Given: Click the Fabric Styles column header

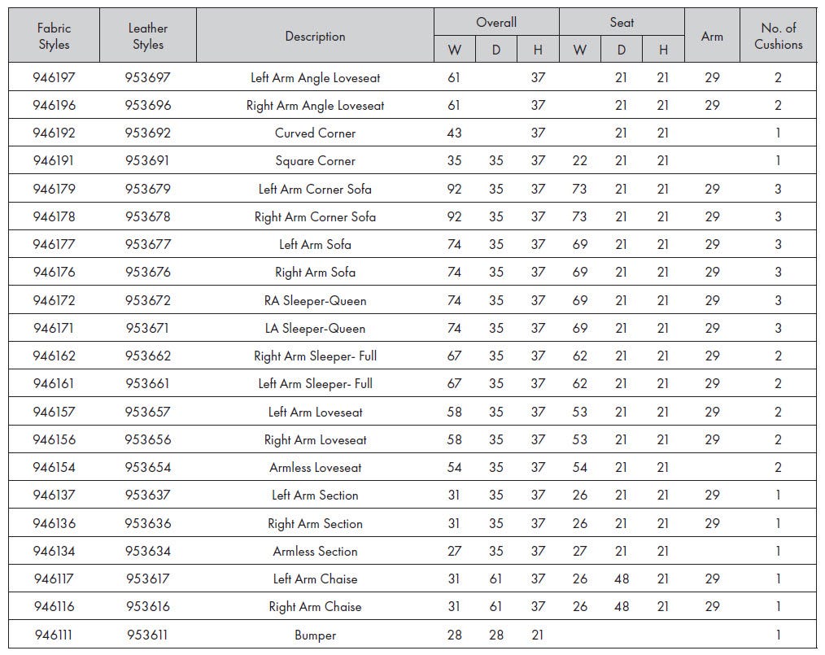Looking at the screenshot, I should tap(55, 36).
